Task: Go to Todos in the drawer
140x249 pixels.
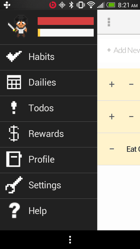Action: tap(49, 109)
